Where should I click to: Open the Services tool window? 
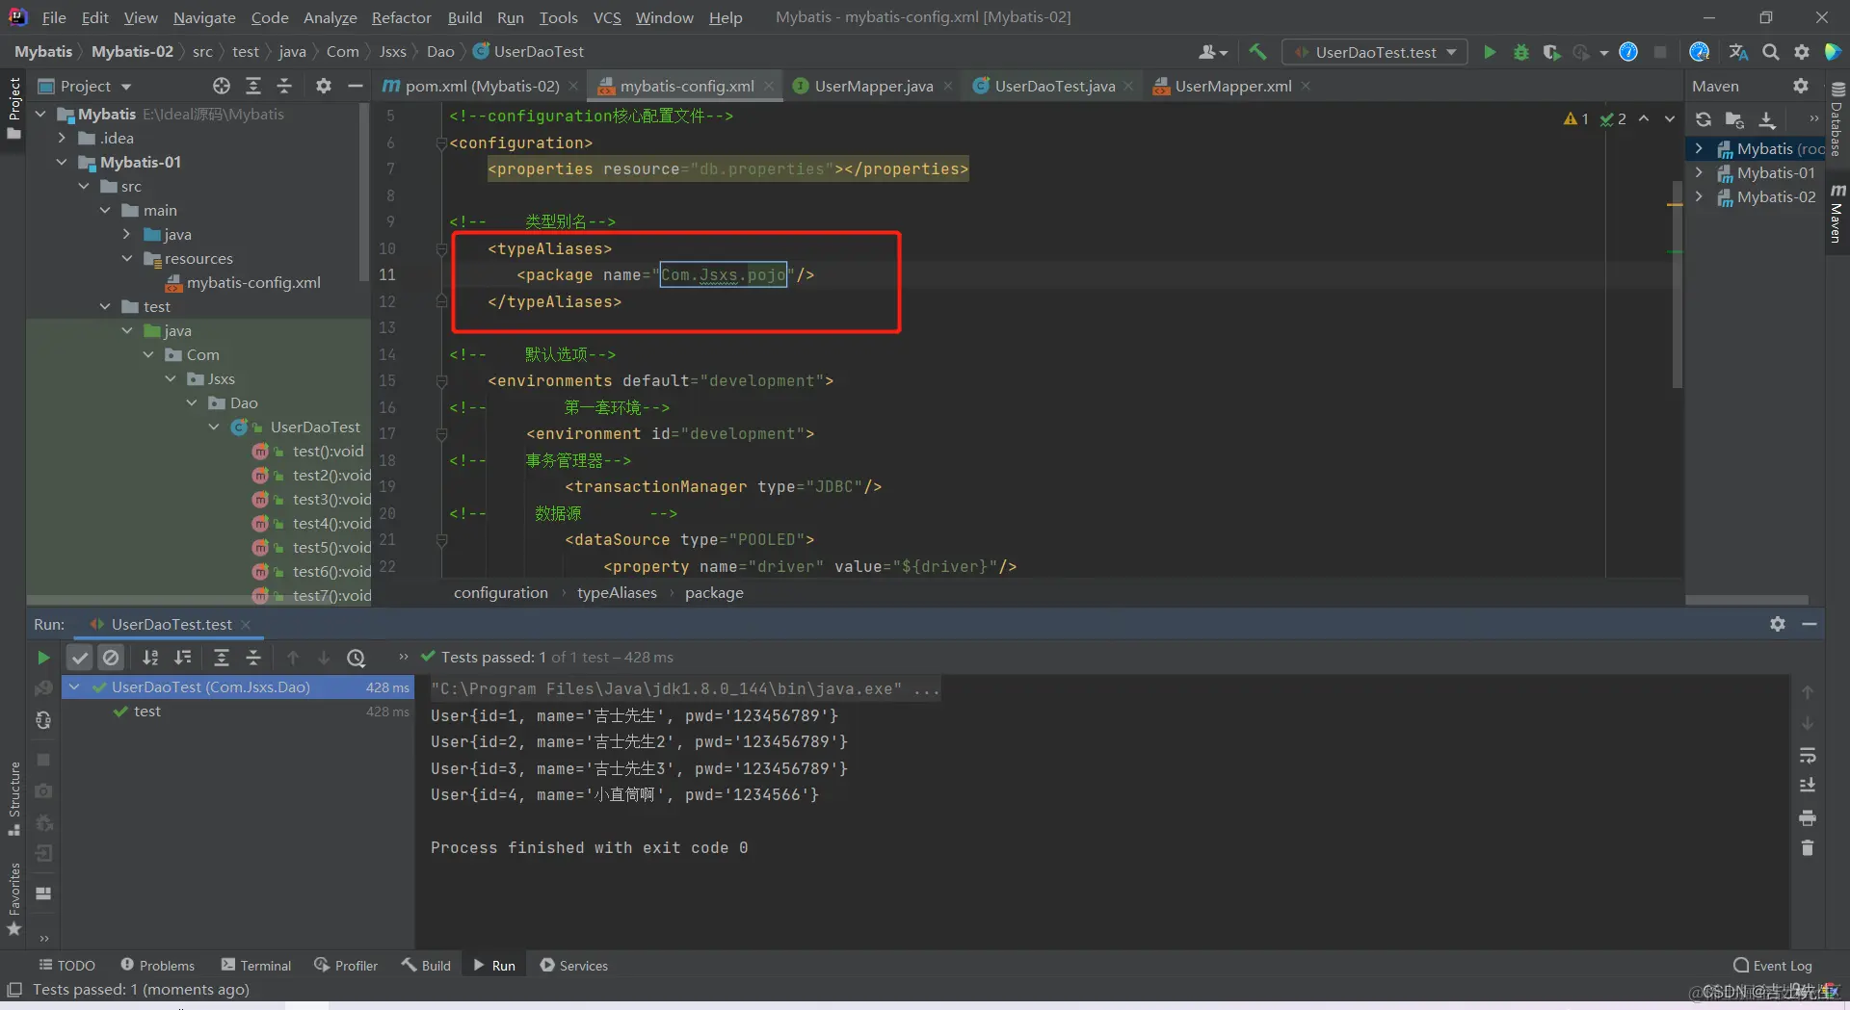(x=573, y=966)
